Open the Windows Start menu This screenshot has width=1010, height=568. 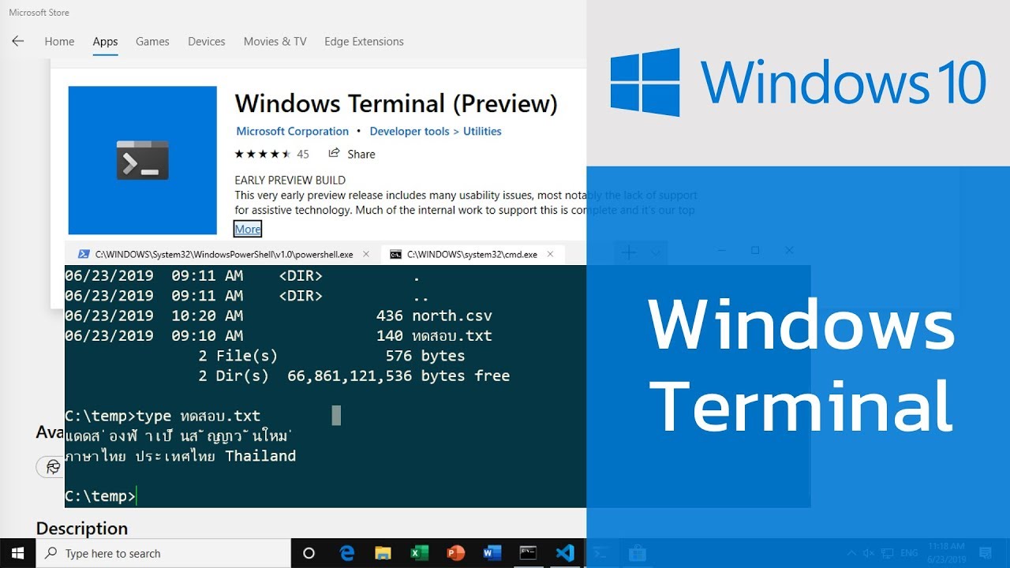[x=17, y=553]
